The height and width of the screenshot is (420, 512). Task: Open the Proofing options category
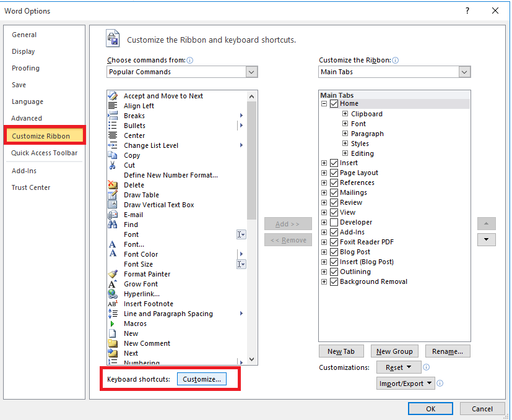[25, 68]
